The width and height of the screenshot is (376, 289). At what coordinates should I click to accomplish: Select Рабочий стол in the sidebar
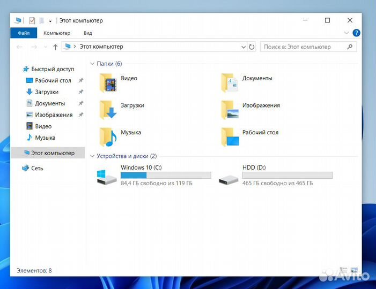53,80
